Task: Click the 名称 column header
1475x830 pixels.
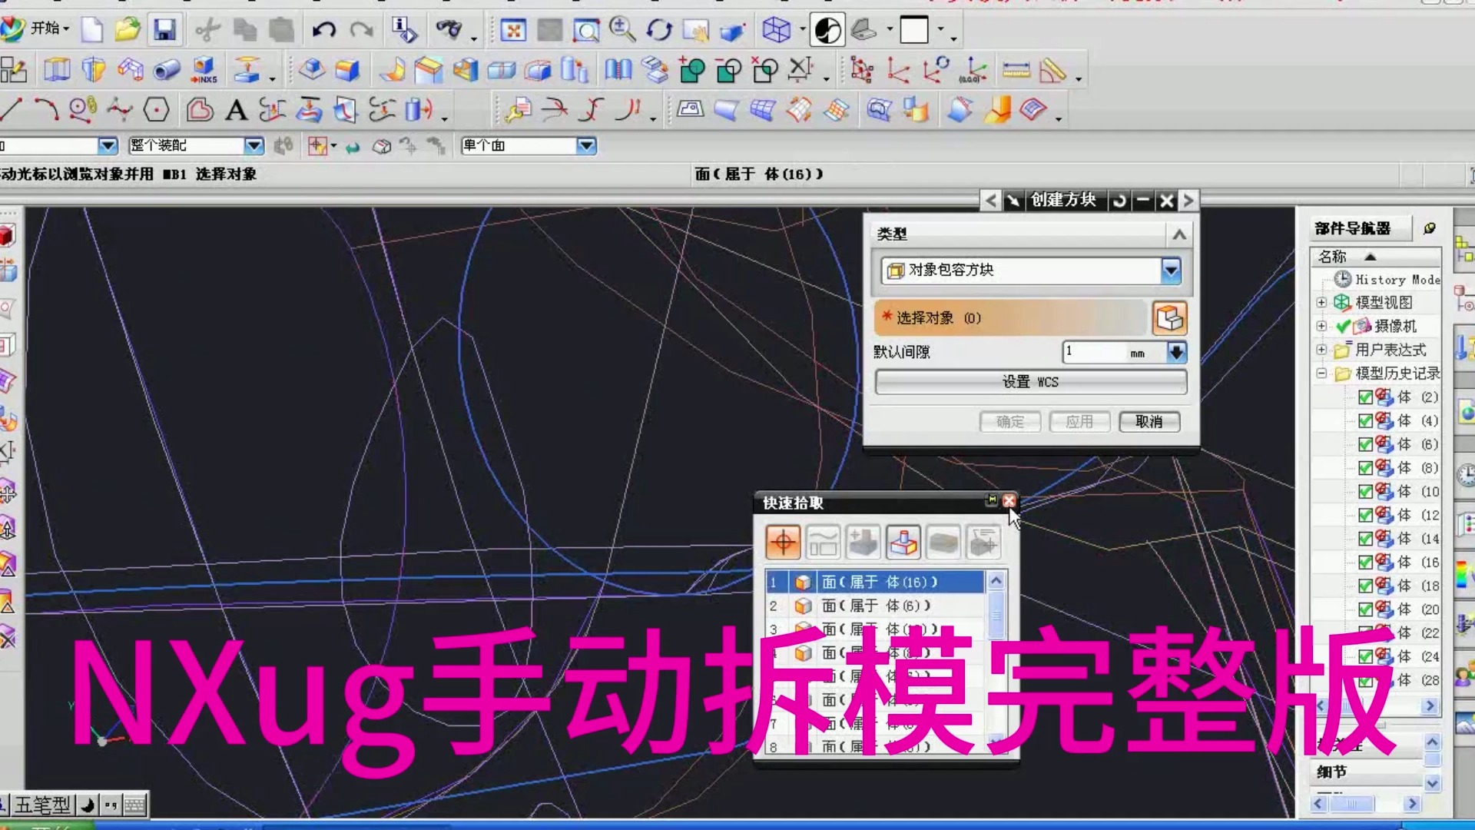Action: 1375,257
